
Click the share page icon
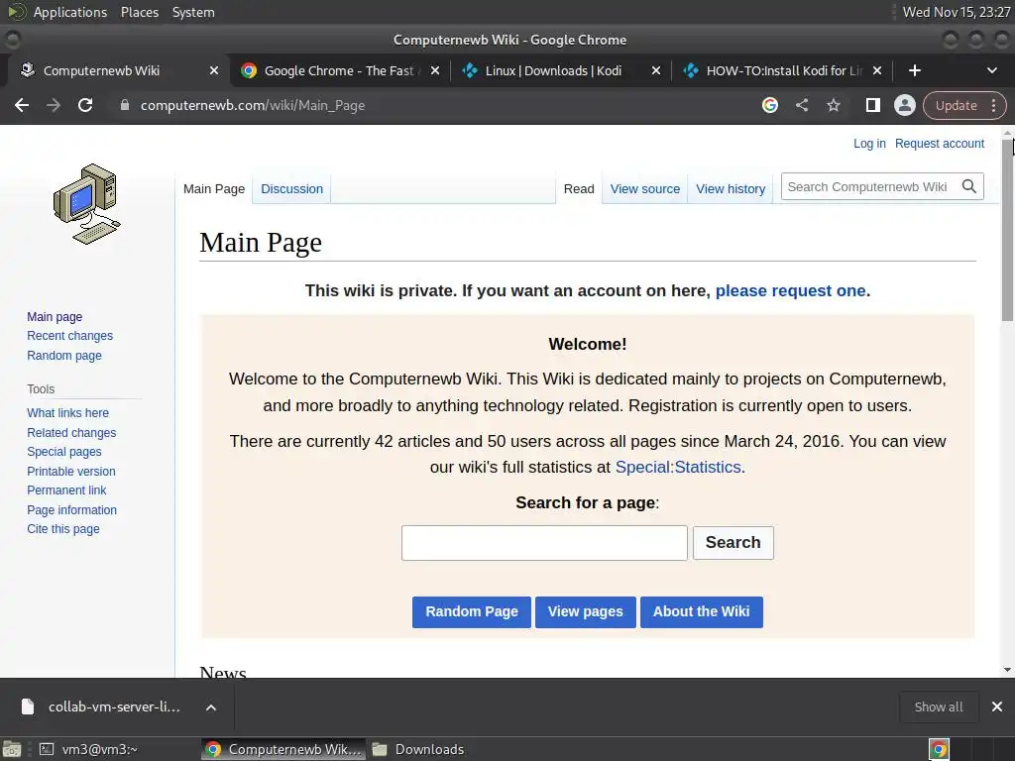pos(802,105)
